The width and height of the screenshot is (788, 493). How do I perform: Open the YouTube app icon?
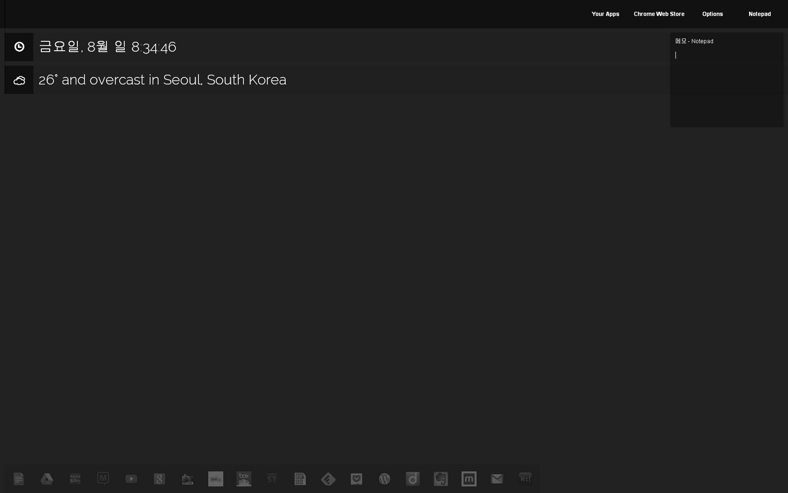coord(131,479)
